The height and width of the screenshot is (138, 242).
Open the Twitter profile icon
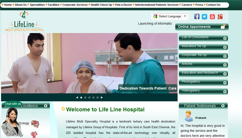click(x=204, y=17)
